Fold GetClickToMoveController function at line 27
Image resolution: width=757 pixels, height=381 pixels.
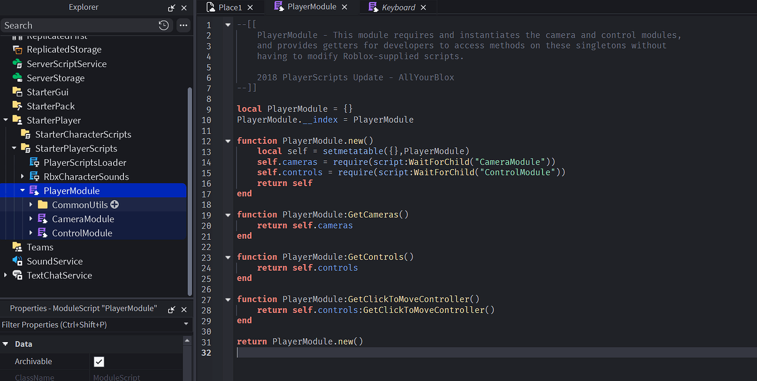click(228, 299)
